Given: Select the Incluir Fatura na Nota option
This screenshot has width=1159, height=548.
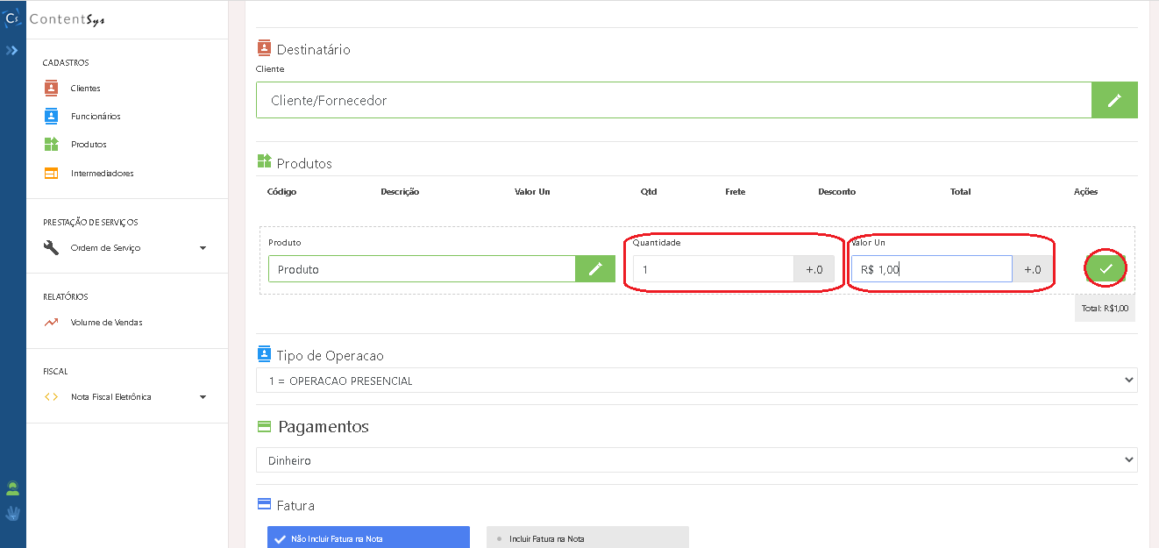Looking at the screenshot, I should [x=587, y=537].
